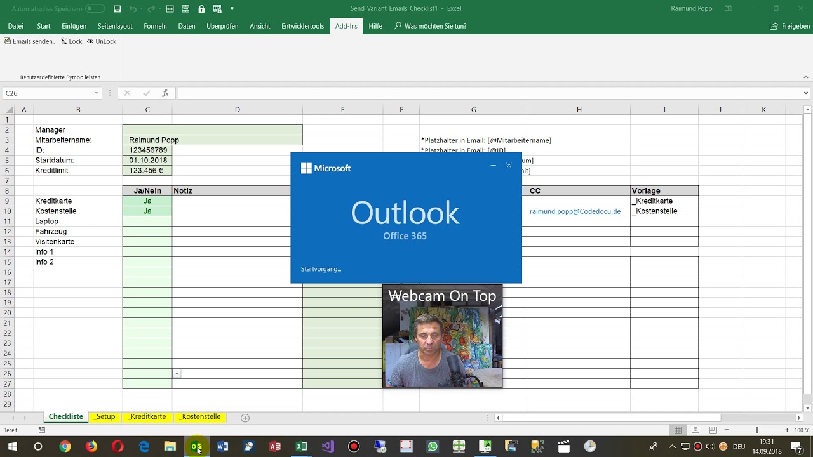Click the UnLock eye command
Viewport: 813px width, 457px height.
(x=102, y=41)
